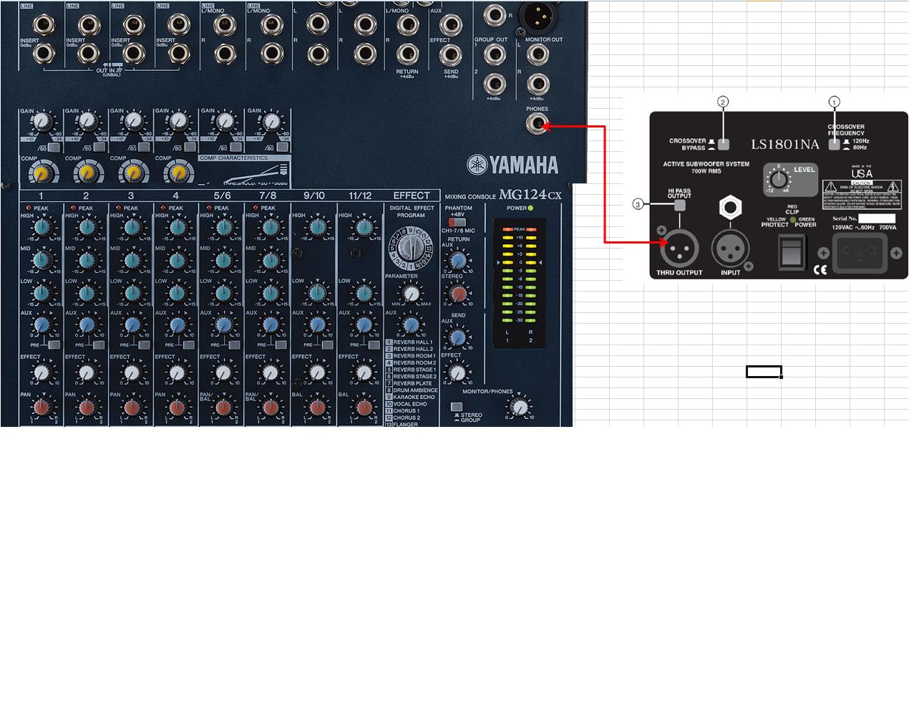
Task: Click the selected empty spreadsheet cell
Action: (763, 371)
